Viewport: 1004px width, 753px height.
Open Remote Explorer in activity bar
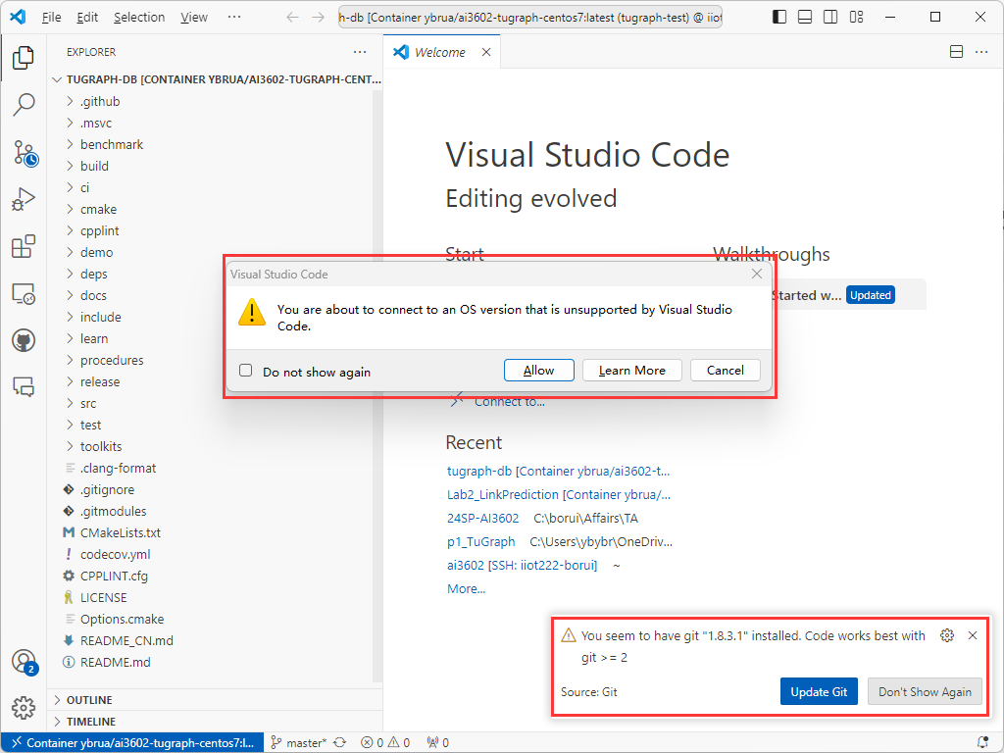click(x=24, y=293)
